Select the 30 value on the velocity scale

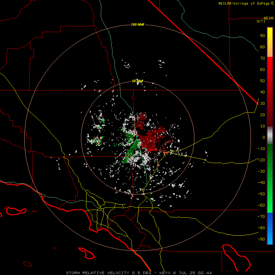click(262, 104)
